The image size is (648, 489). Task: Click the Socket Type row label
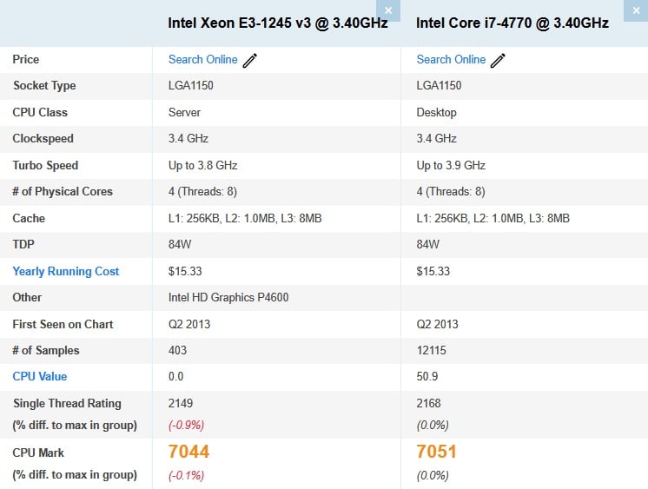coord(44,86)
